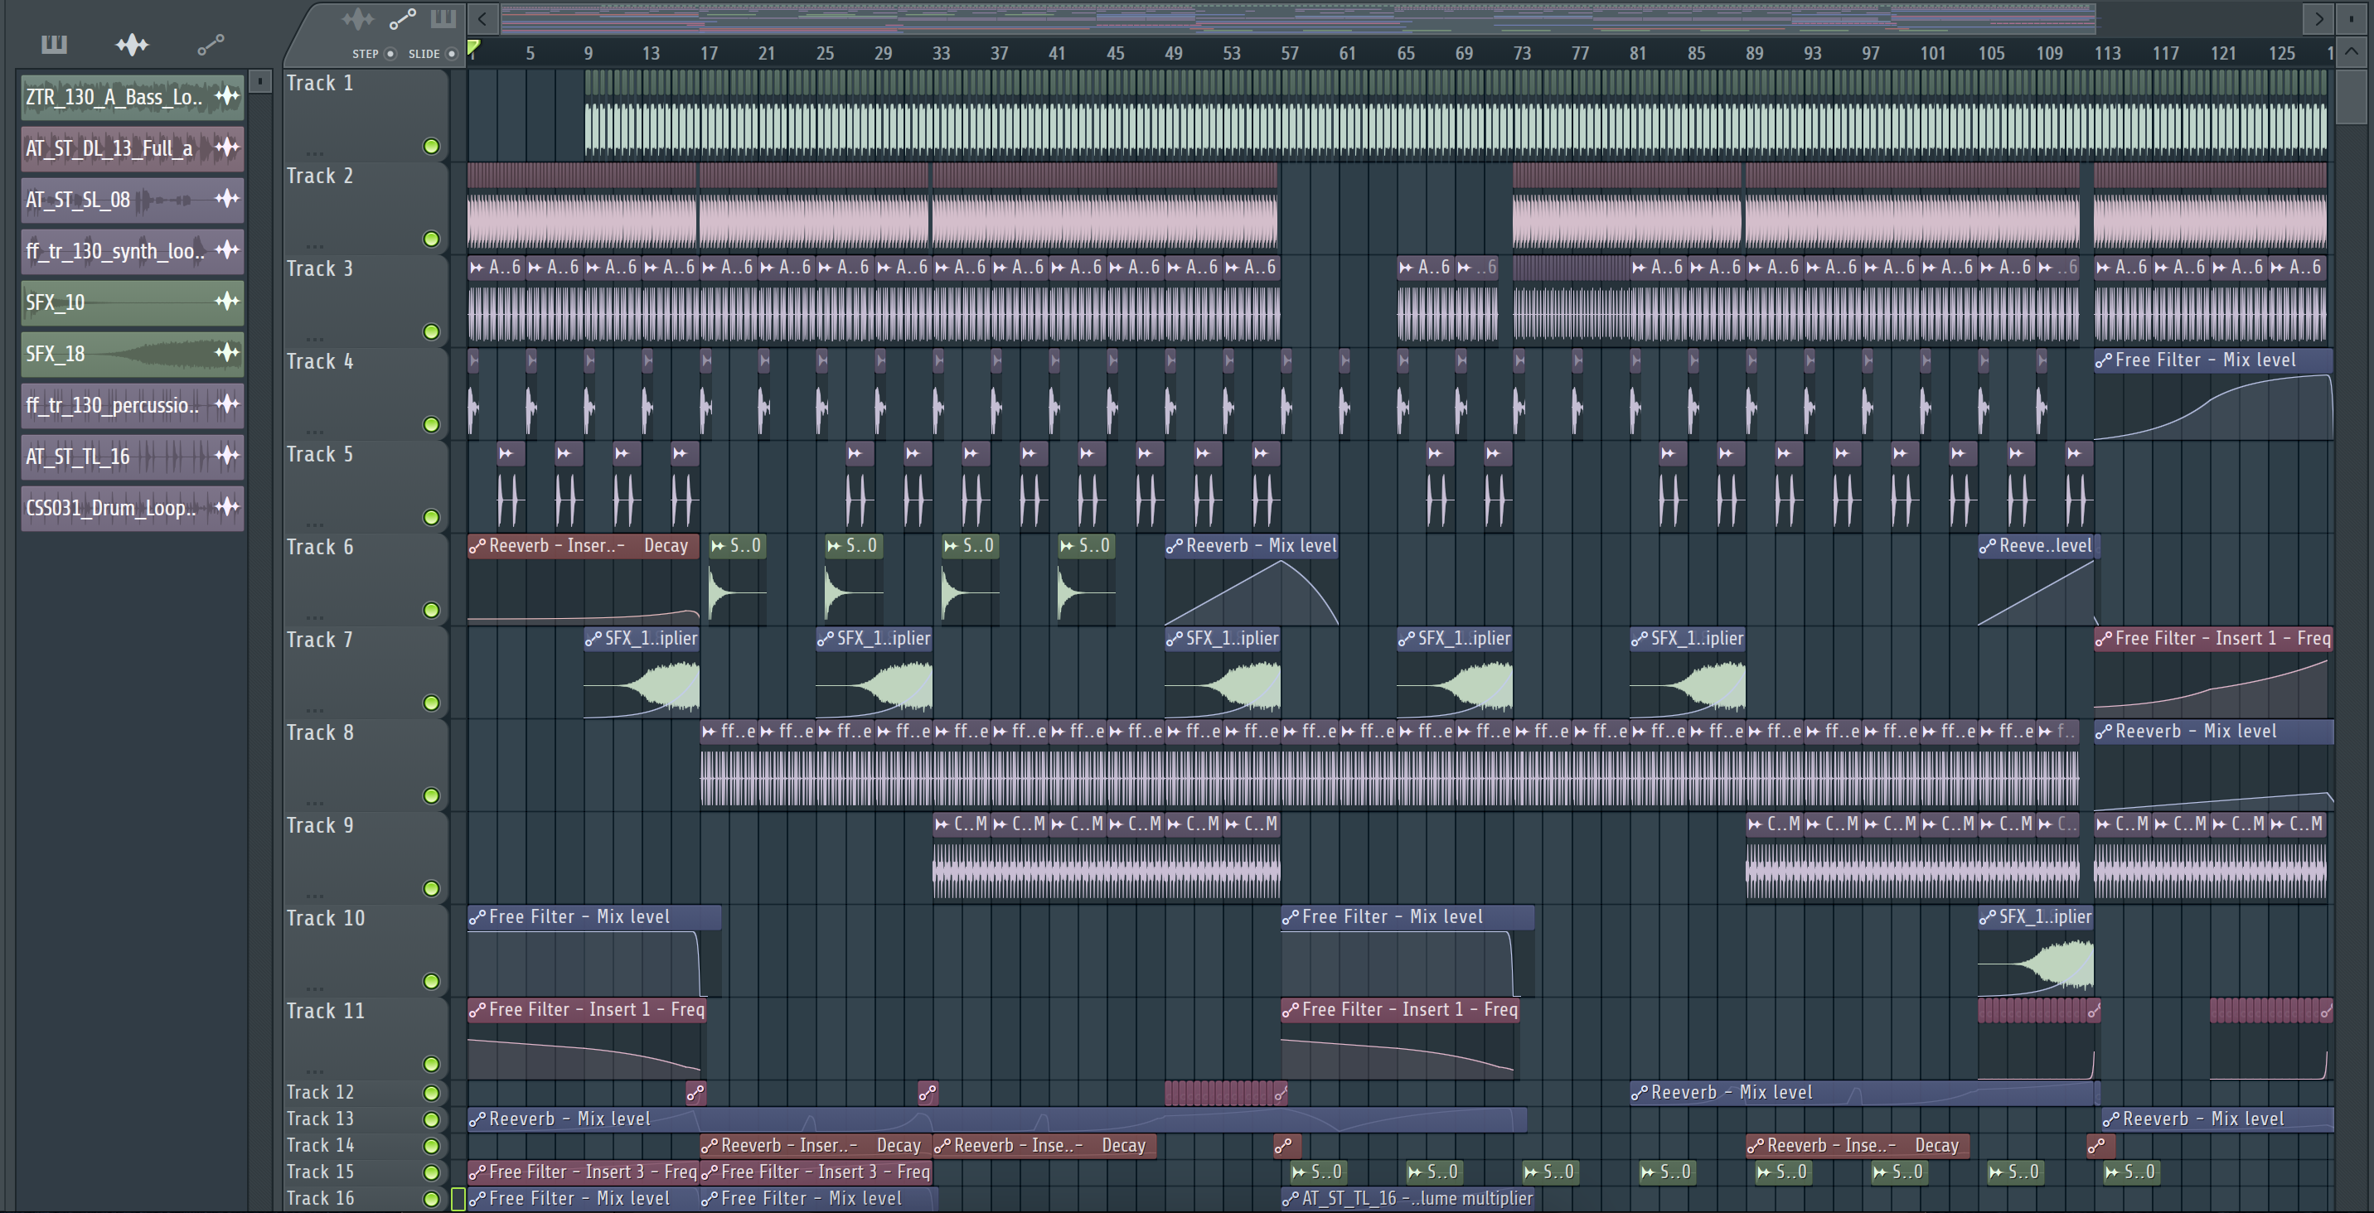Select AT_ST_DL_13_Full_a clip in picker
The image size is (2374, 1213).
[133, 148]
